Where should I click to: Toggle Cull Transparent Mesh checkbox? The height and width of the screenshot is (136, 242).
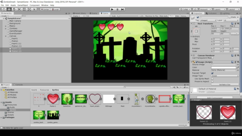[x=213, y=58]
